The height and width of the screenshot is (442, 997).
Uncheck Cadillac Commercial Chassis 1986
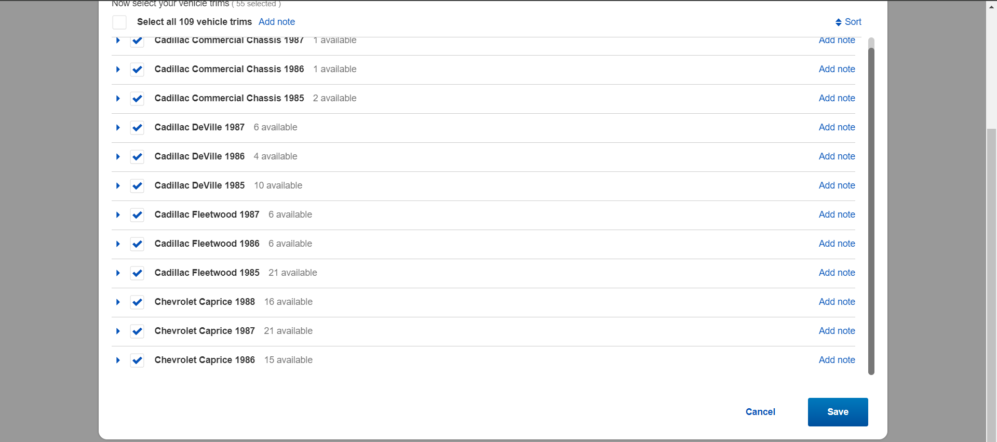137,69
